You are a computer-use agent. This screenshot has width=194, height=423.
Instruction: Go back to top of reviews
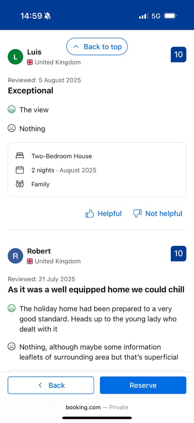coord(97,47)
